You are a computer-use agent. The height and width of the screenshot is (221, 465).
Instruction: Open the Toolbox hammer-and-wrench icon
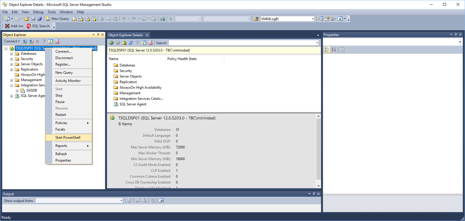tap(334, 19)
